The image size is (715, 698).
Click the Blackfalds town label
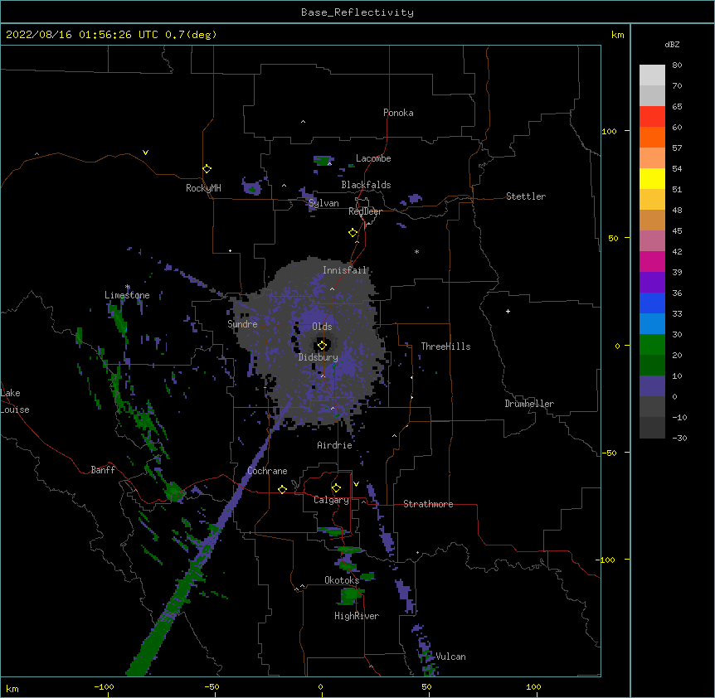click(x=366, y=185)
